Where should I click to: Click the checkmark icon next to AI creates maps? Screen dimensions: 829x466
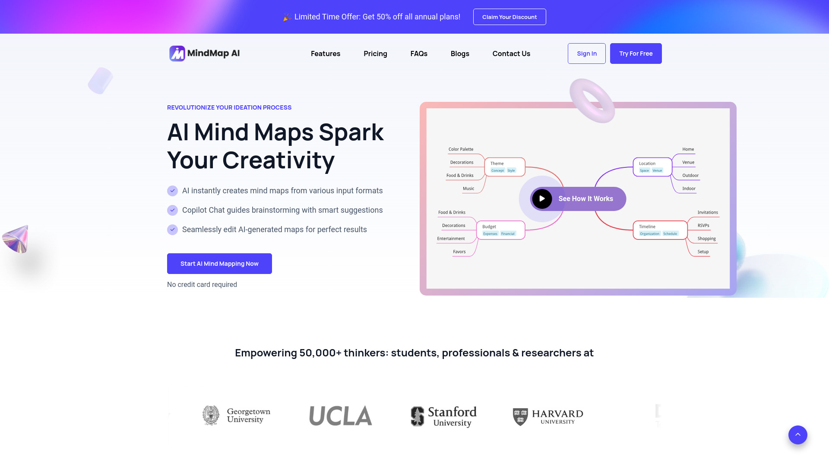(x=172, y=191)
